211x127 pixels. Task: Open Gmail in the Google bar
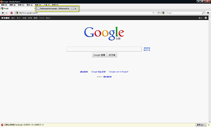point(42,18)
